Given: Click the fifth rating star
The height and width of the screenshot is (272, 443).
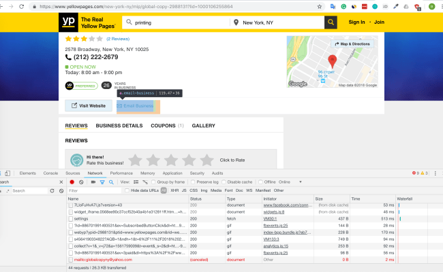Looking at the screenshot, I should 207,160.
